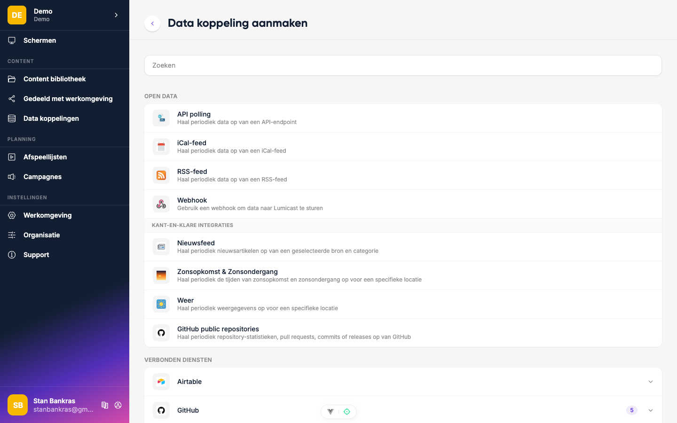This screenshot has height=423, width=677.
Task: Go to Afspeellijsten in the sidebar
Action: 45,157
